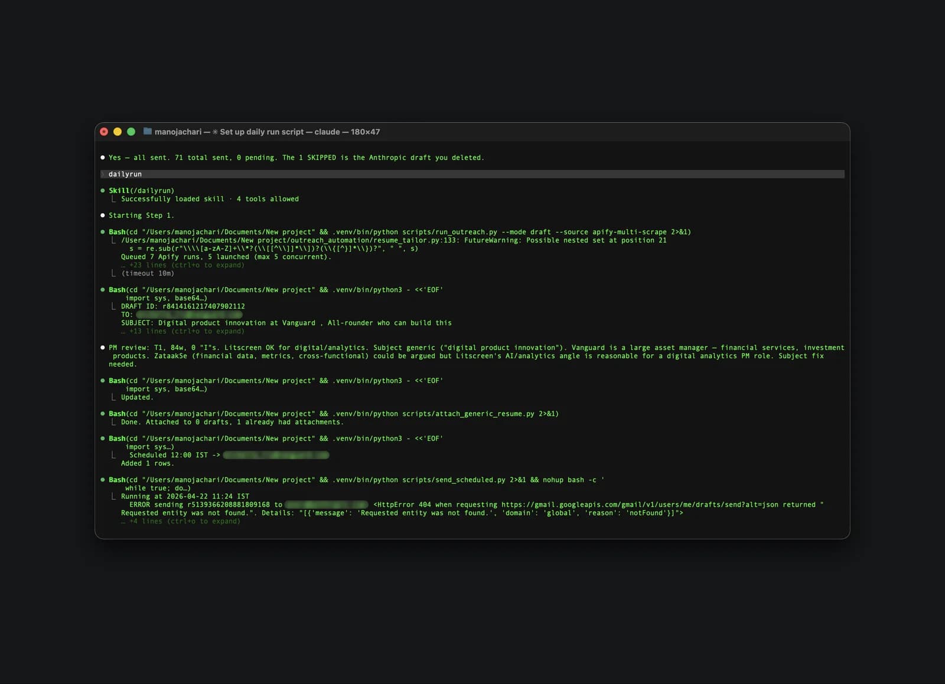The image size is (945, 684).
Task: Click the bullet next to the run_outreach.py Bash command
Action: pyautogui.click(x=103, y=232)
